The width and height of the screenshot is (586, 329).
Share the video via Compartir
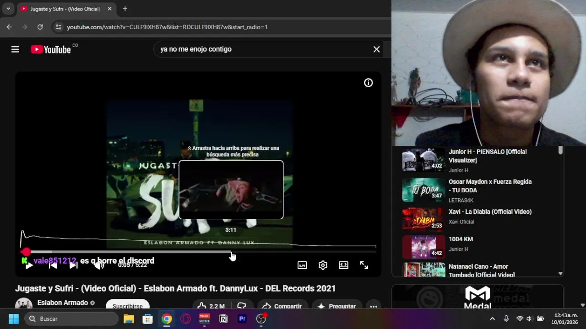point(282,306)
